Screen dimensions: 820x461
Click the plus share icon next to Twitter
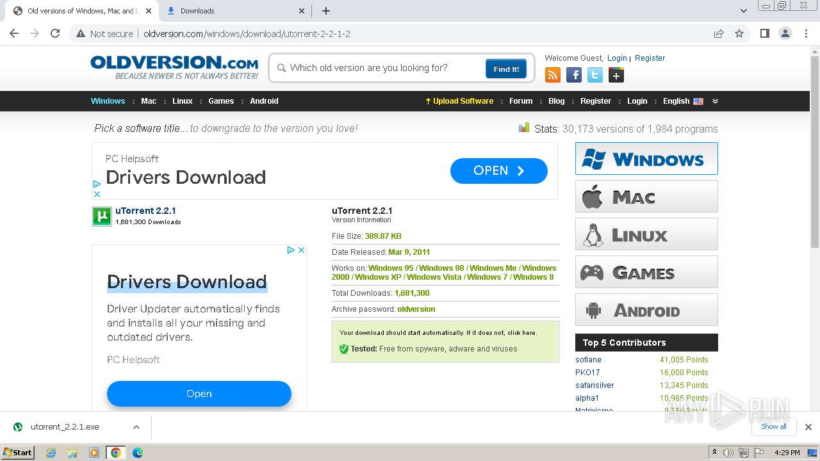click(616, 76)
